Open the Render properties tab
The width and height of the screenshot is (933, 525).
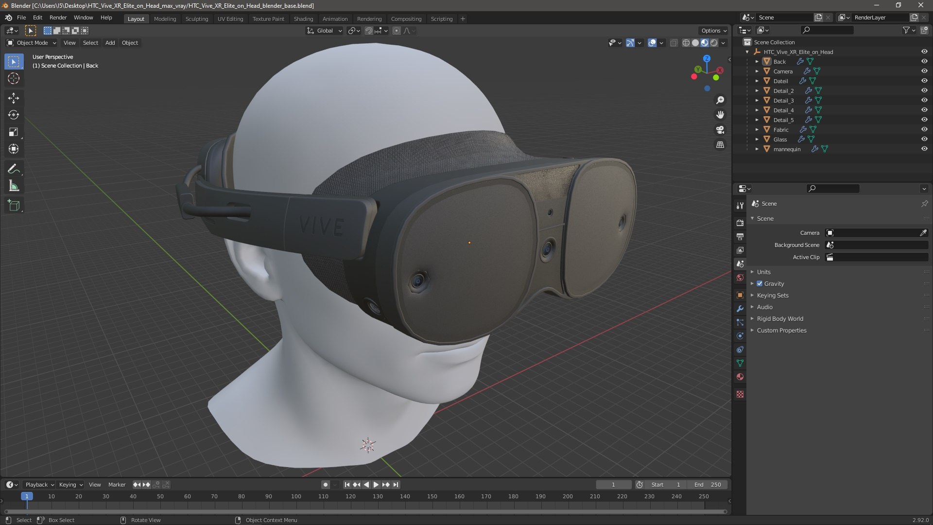pyautogui.click(x=740, y=223)
